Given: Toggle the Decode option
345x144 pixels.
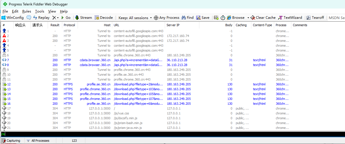Looking at the screenshot, I should (104, 18).
